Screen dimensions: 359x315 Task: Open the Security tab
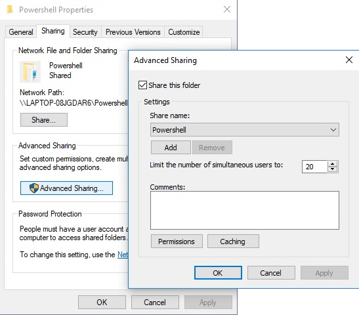(x=85, y=31)
